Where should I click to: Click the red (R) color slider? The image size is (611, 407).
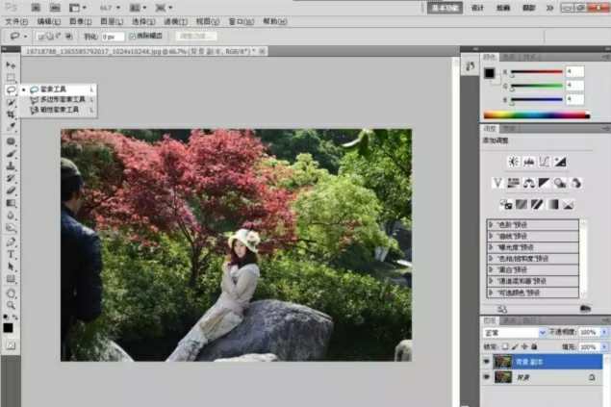tap(537, 72)
